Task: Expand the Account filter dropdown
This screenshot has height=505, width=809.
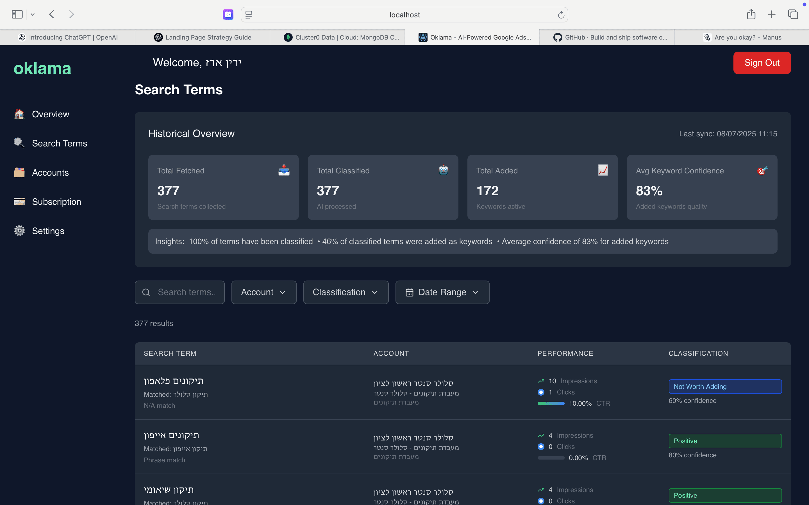Action: pos(264,292)
